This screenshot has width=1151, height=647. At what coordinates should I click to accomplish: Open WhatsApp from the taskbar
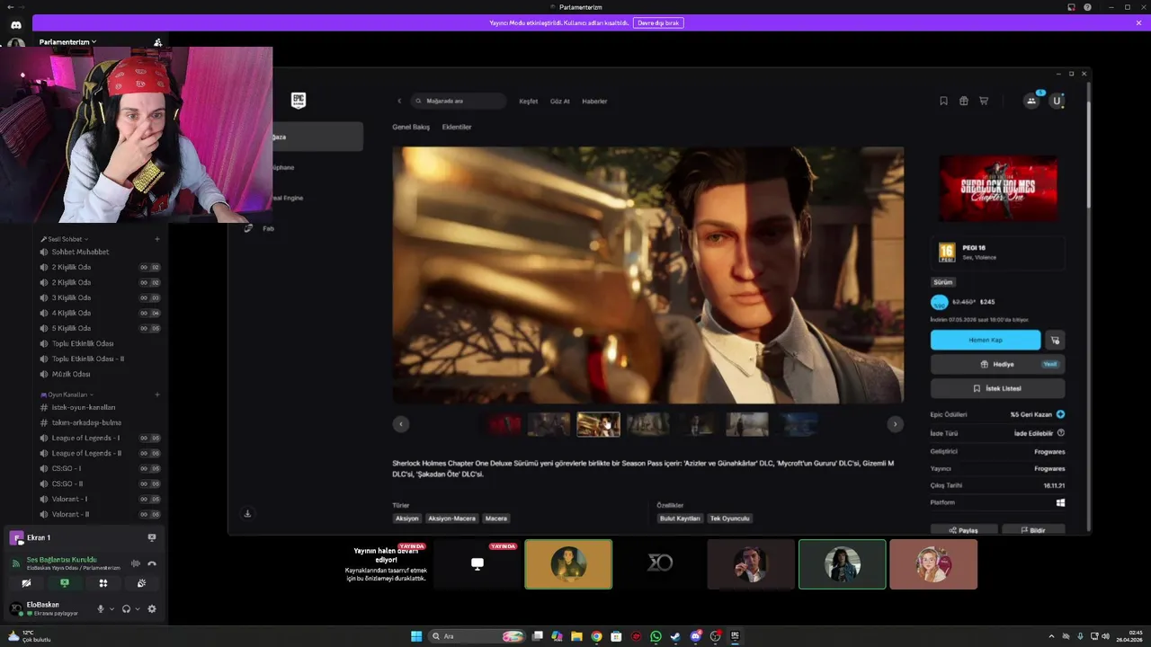coord(656,636)
